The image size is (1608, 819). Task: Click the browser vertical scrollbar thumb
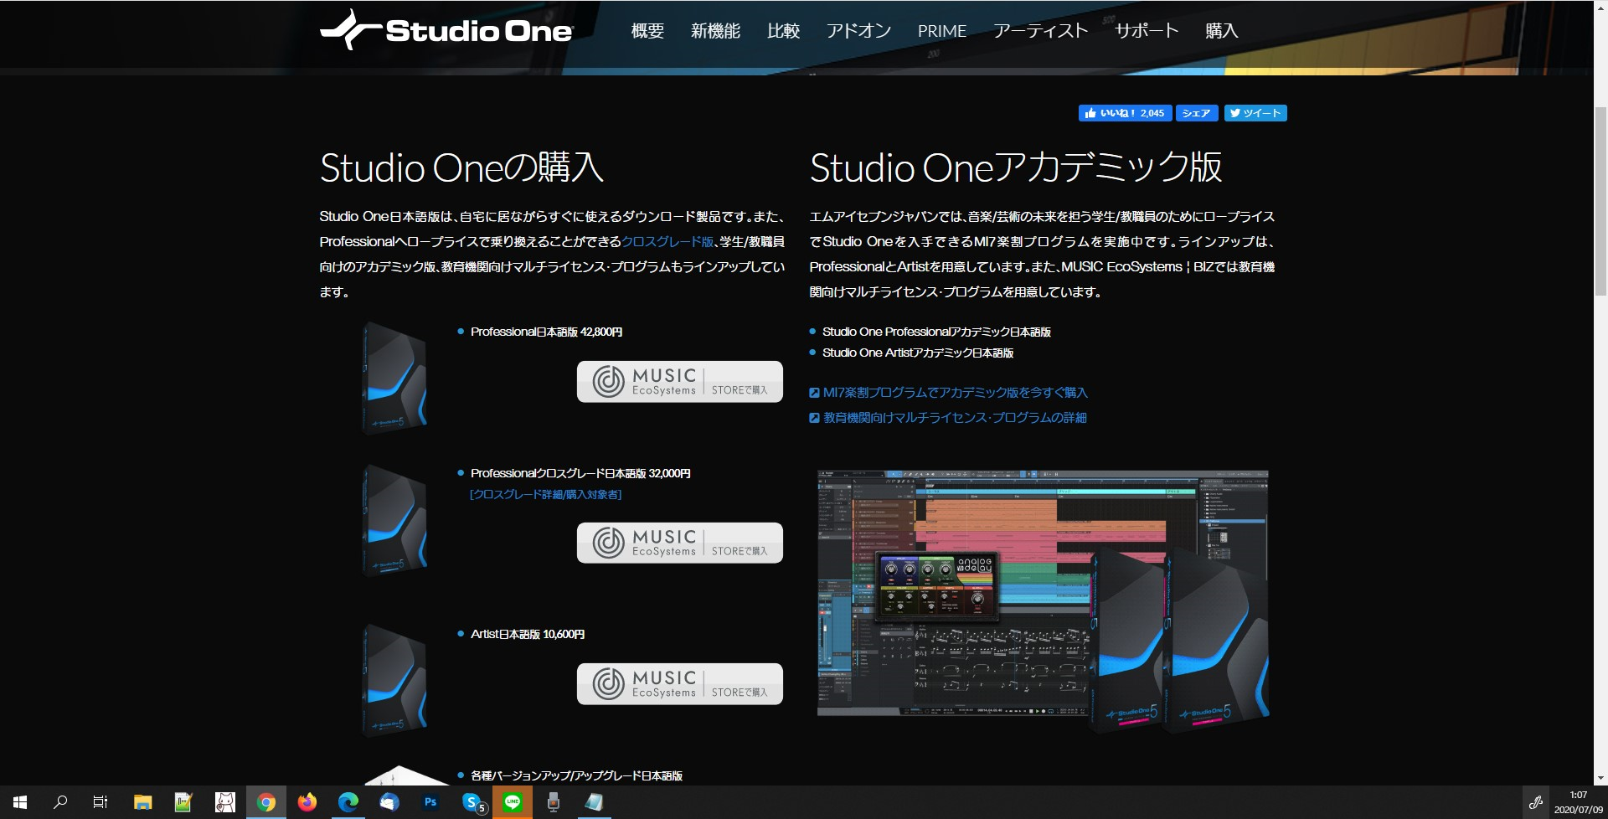point(1600,201)
